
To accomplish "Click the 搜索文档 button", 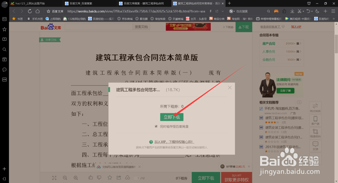I will click(141, 27).
